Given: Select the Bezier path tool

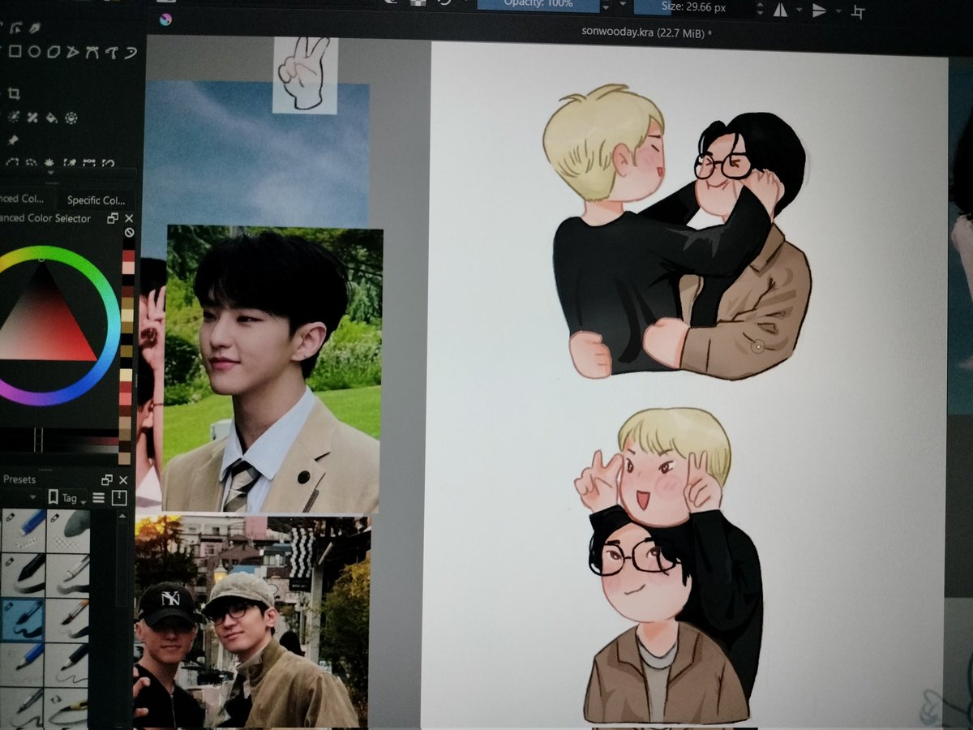Looking at the screenshot, I should [16, 28].
